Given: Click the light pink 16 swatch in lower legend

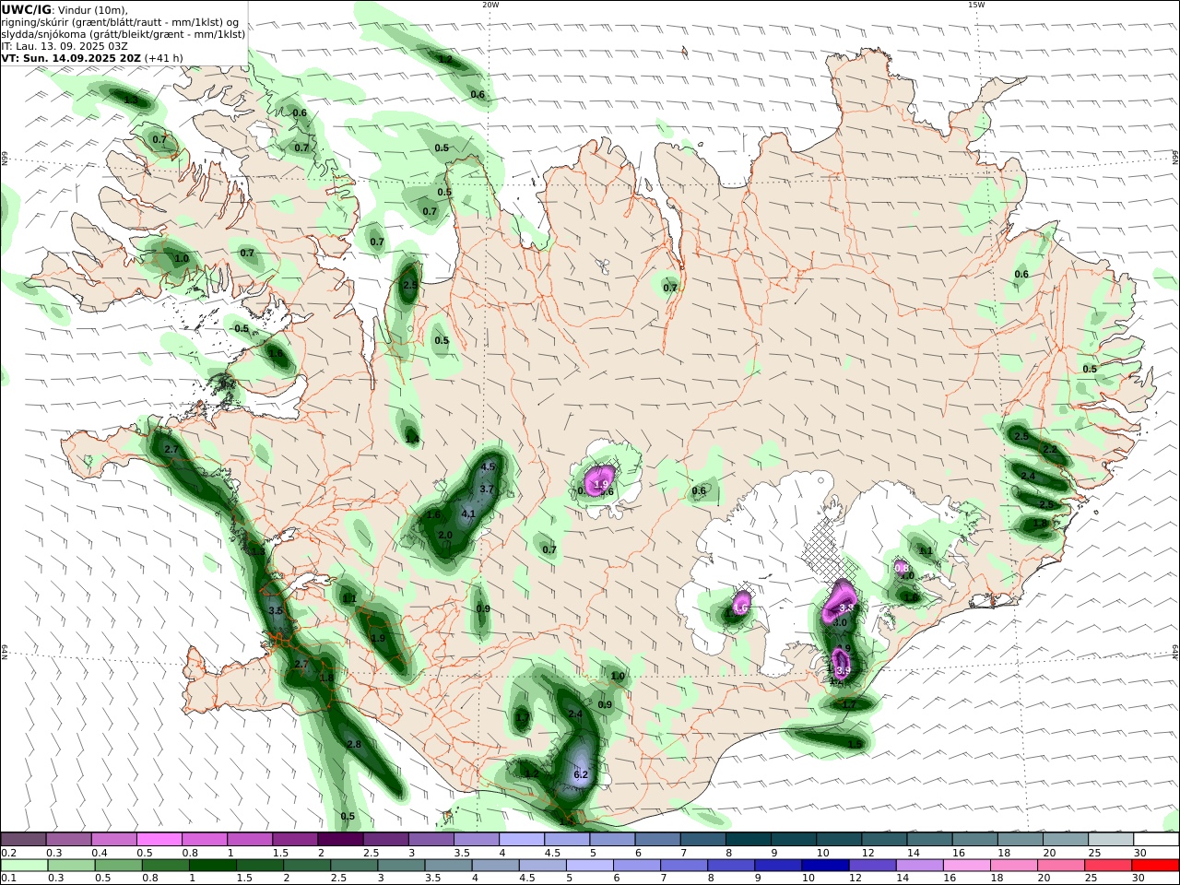Looking at the screenshot, I should point(966,865).
